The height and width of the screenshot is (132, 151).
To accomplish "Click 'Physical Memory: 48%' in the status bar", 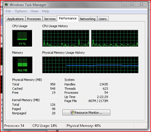I will [84, 126].
